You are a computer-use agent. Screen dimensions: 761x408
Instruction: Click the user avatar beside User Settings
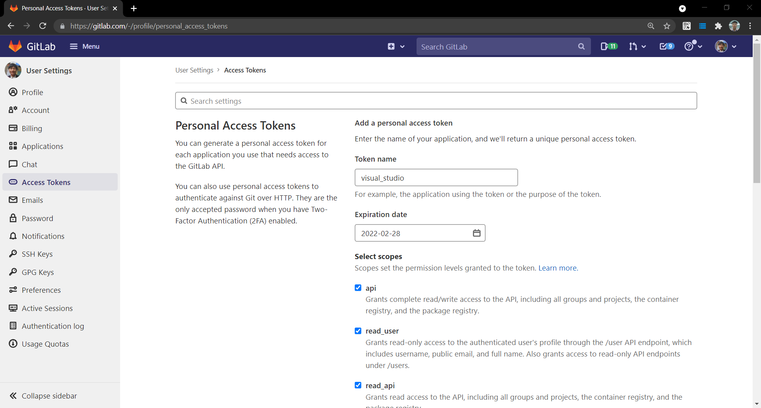tap(13, 71)
